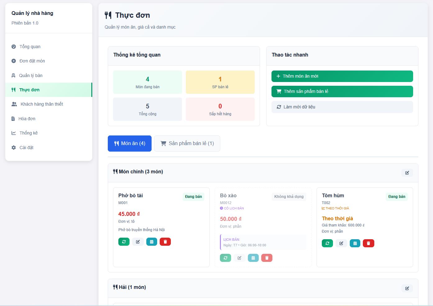This screenshot has width=433, height=306.
Task: Delete the Bò xào dish
Action: [x=267, y=258]
